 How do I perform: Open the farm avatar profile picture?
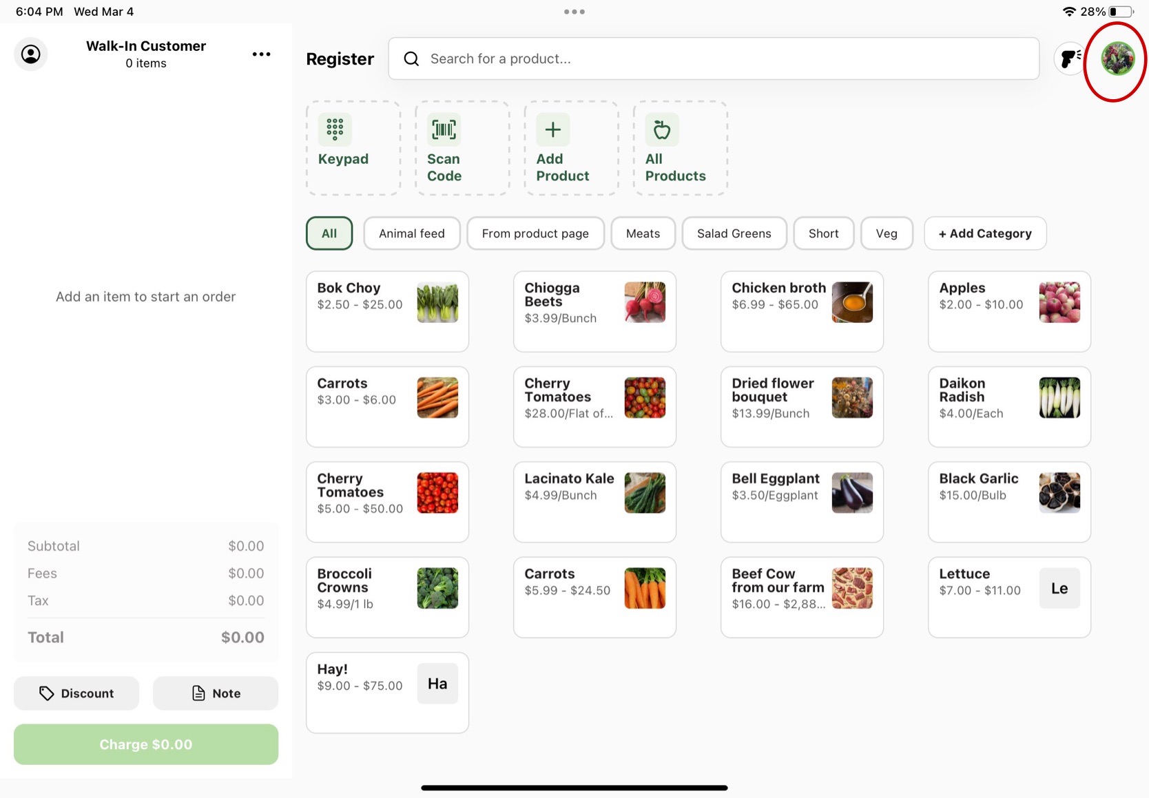pyautogui.click(x=1117, y=59)
